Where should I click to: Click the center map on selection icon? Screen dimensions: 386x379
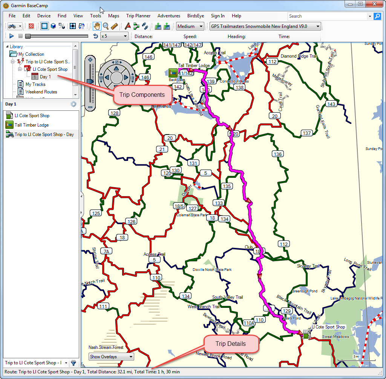(x=73, y=26)
